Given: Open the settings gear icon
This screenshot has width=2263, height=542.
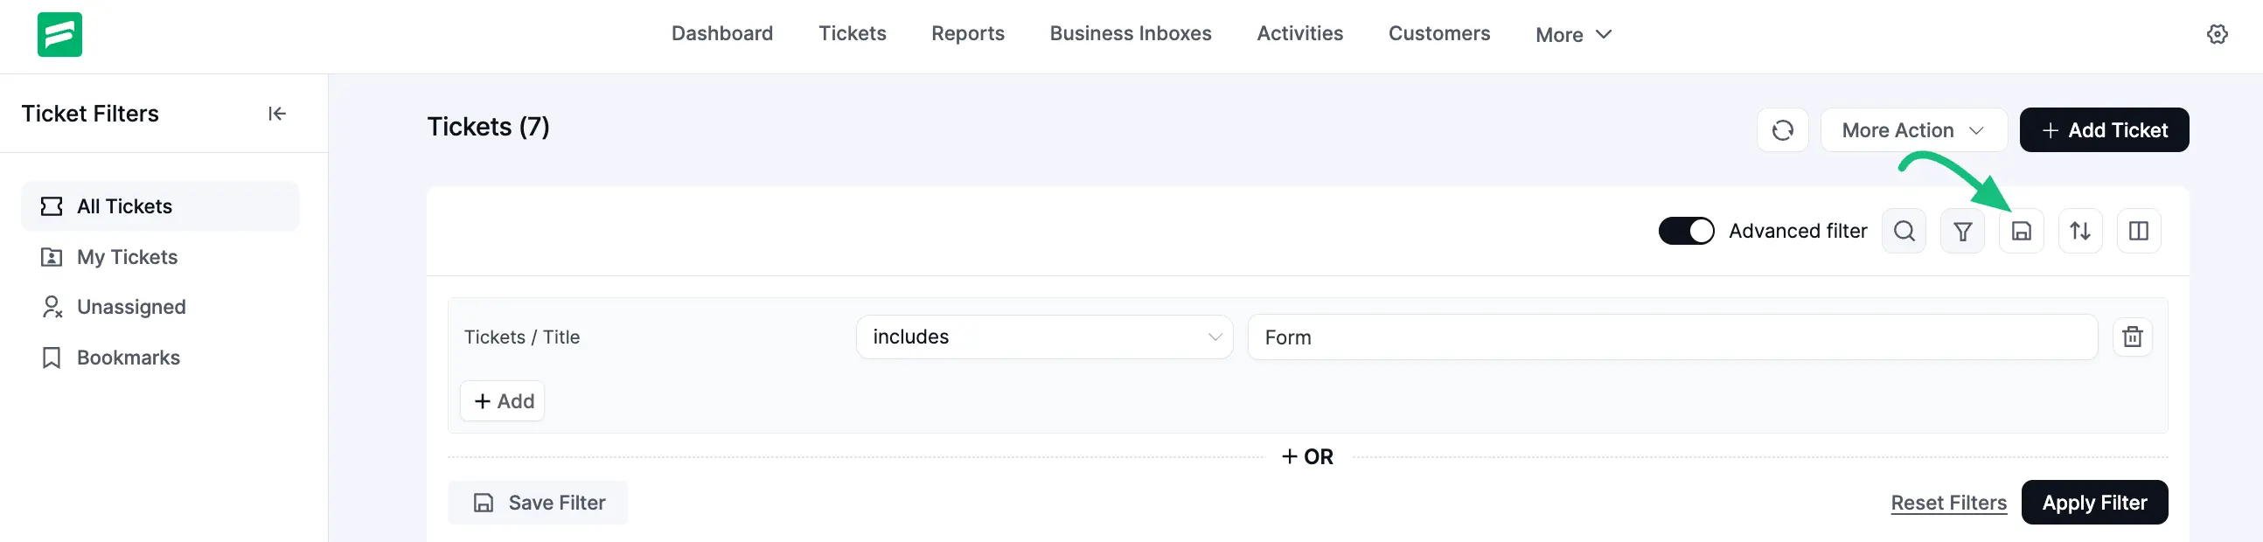Looking at the screenshot, I should [2217, 34].
